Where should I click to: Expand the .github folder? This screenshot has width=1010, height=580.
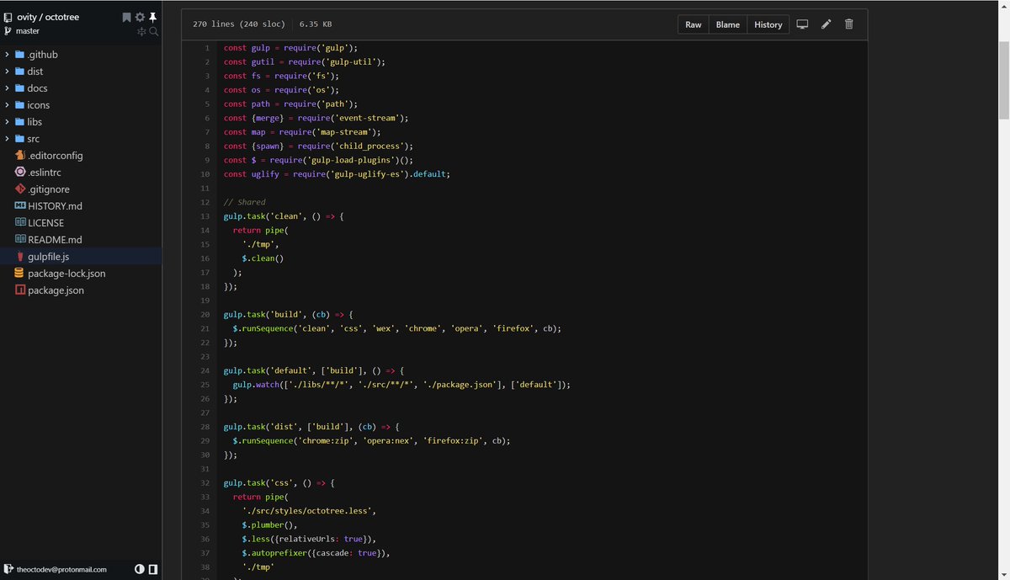coord(8,55)
